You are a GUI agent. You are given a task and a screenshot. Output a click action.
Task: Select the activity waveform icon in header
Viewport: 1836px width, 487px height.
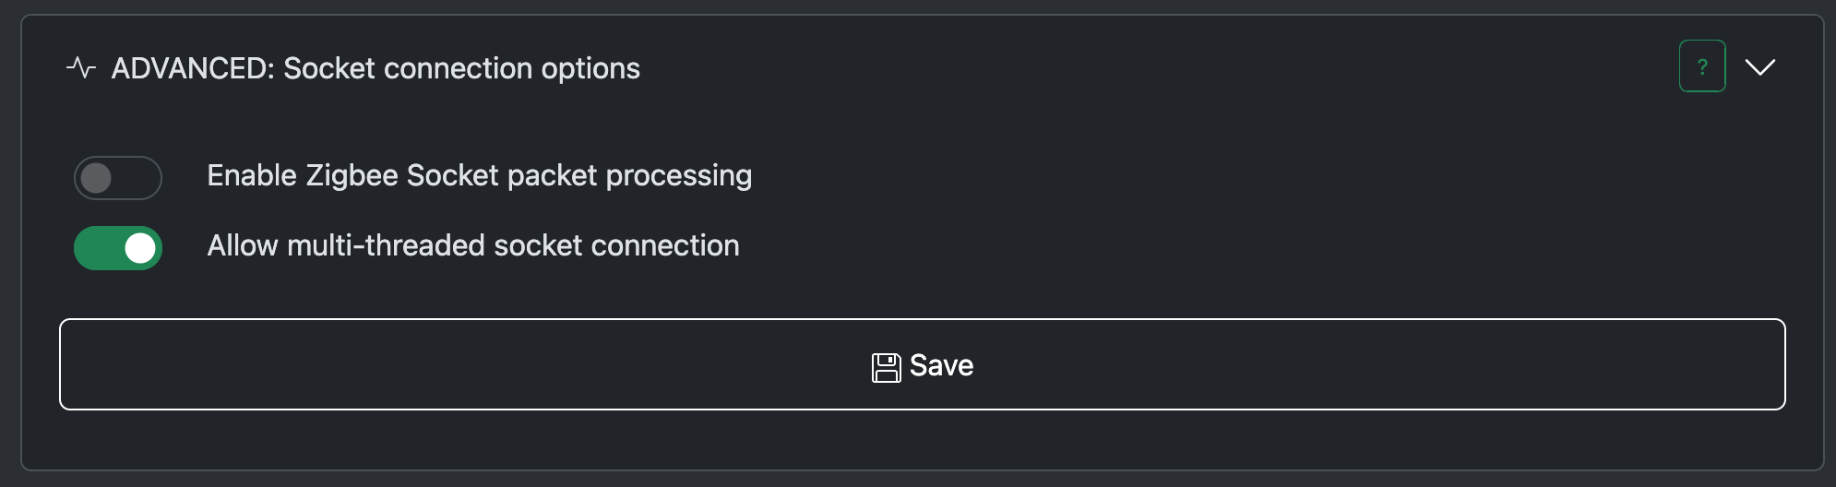pyautogui.click(x=81, y=68)
